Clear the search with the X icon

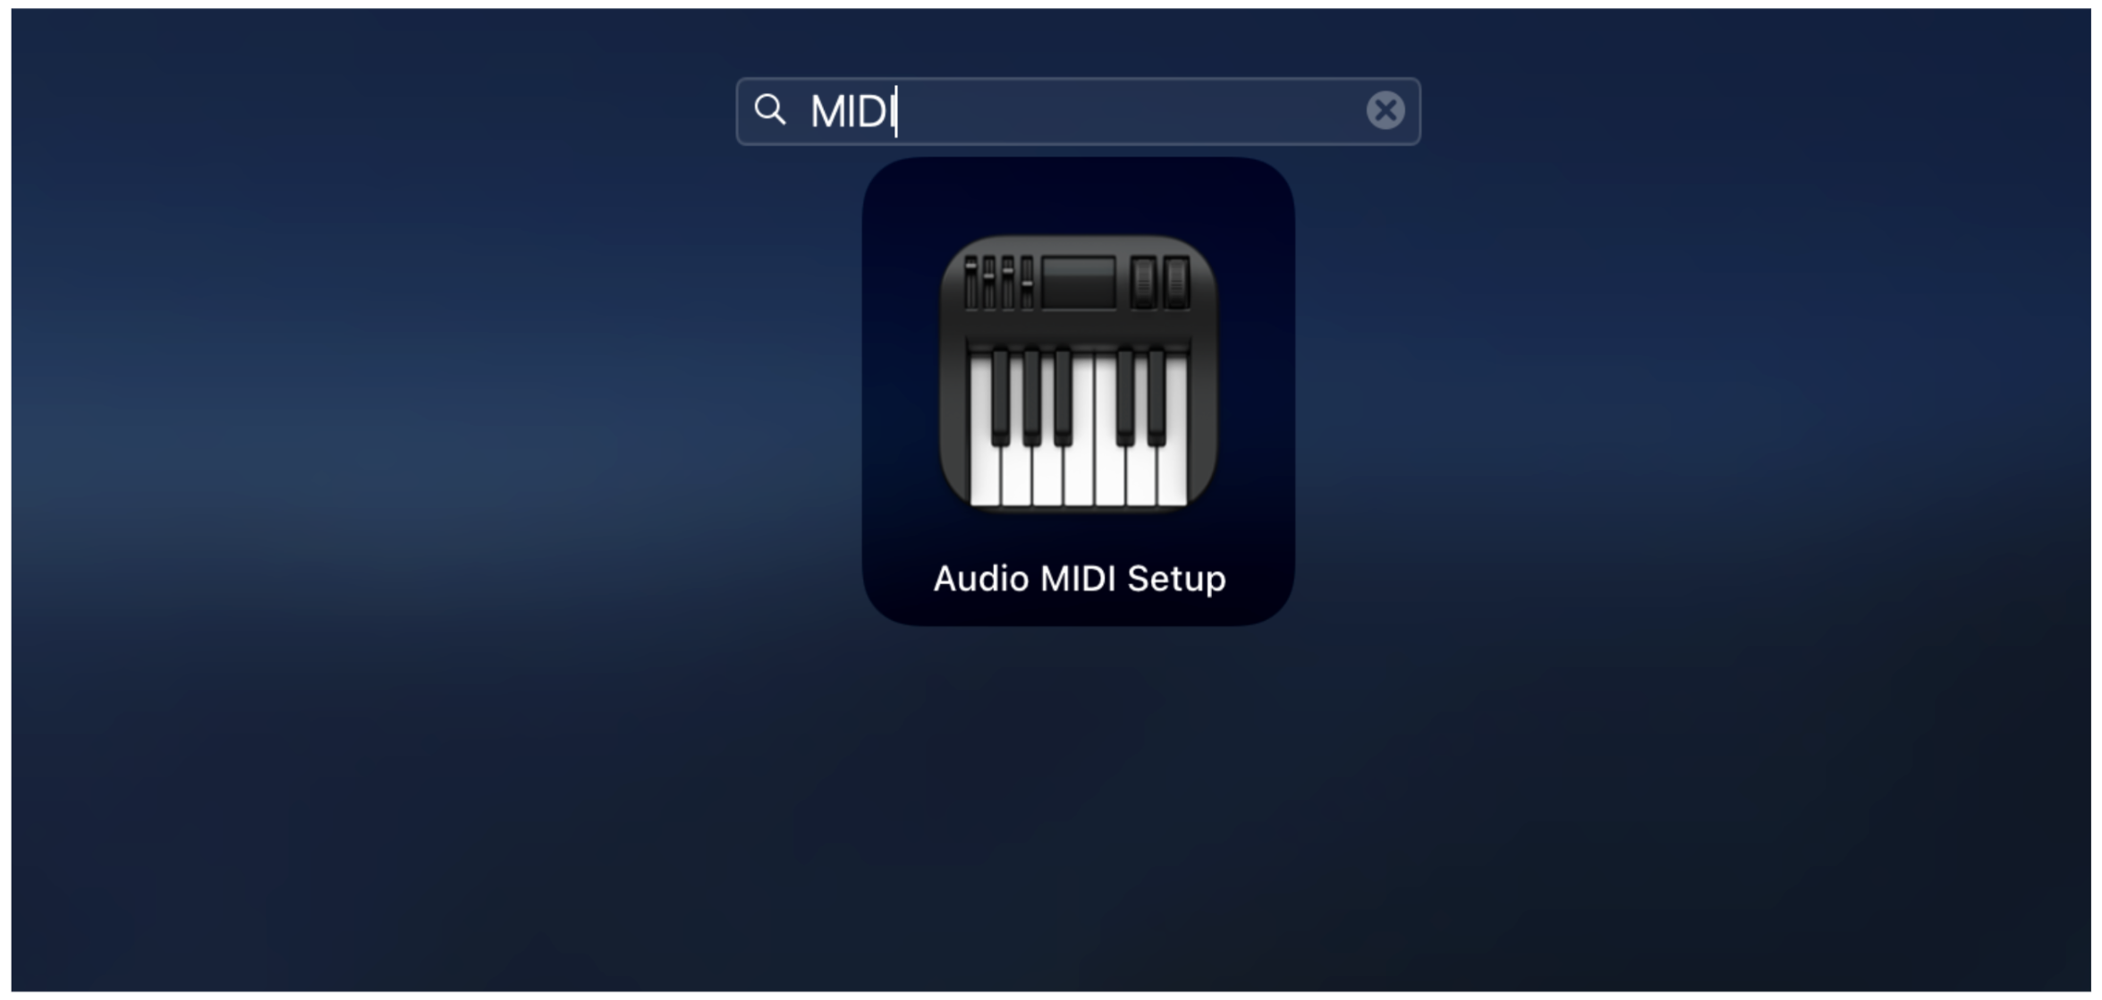point(1385,111)
